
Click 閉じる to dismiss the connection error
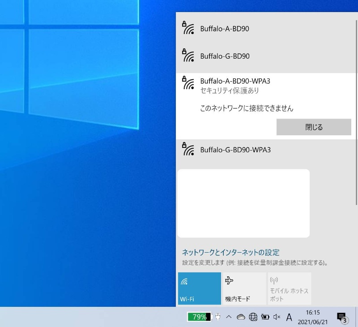(314, 127)
